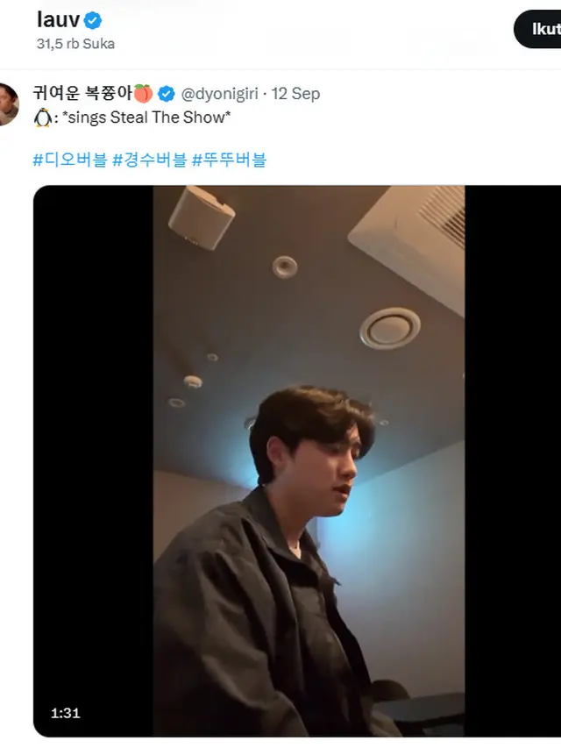Click the video's right black letterbox bar
Screen dimensions: 561x748
[513, 461]
